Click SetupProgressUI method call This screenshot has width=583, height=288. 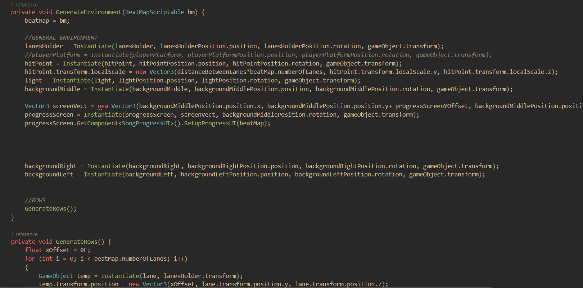(x=210, y=123)
